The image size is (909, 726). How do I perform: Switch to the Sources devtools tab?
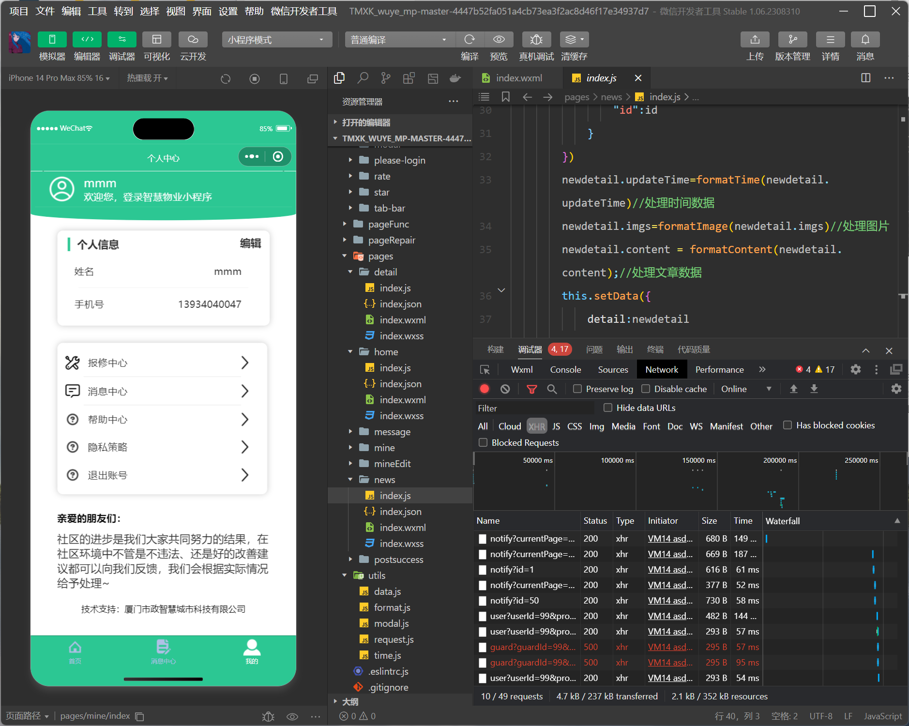[x=613, y=369]
